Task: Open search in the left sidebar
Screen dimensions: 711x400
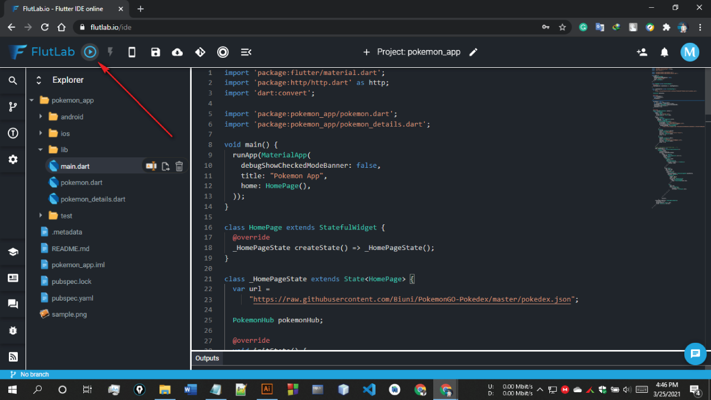Action: tap(13, 81)
